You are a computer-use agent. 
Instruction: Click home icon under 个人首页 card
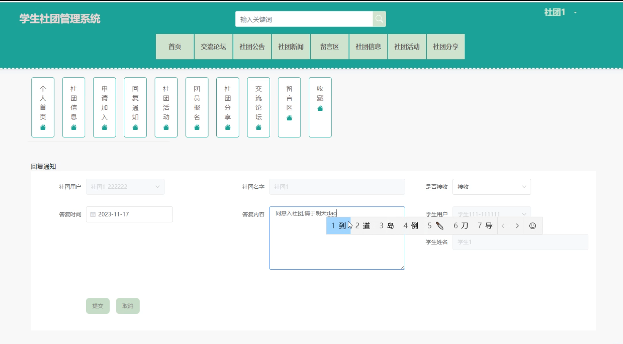pyautogui.click(x=43, y=127)
